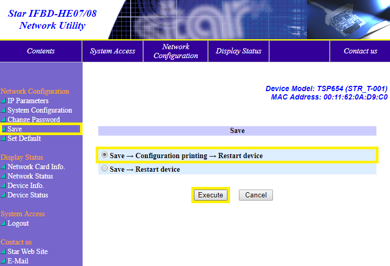Open Device Info. sidebar link
The height and width of the screenshot is (266, 390).
pos(26,185)
